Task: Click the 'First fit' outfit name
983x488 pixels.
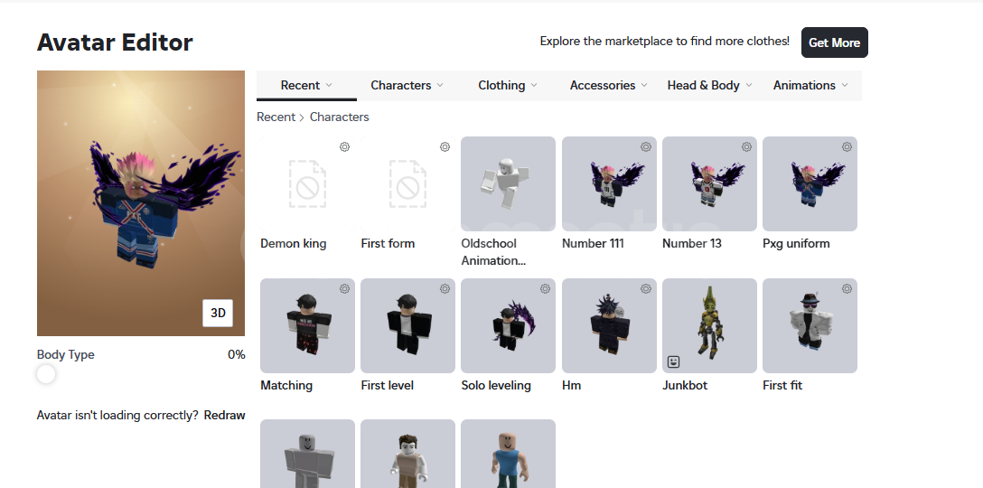Action: [782, 385]
